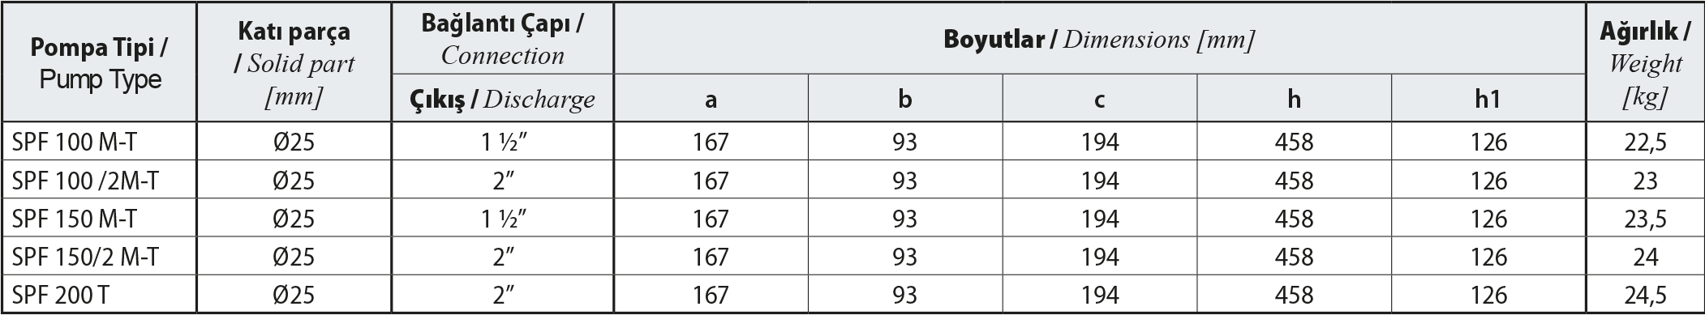Viewport: 1705px width, 315px height.
Task: Click column header b
Action: 905,99
